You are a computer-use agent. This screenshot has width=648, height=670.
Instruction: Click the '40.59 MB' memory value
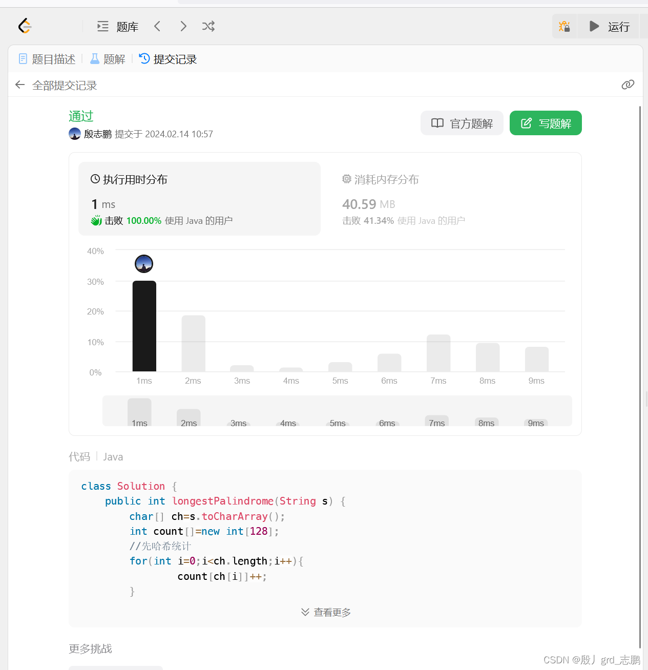(369, 204)
